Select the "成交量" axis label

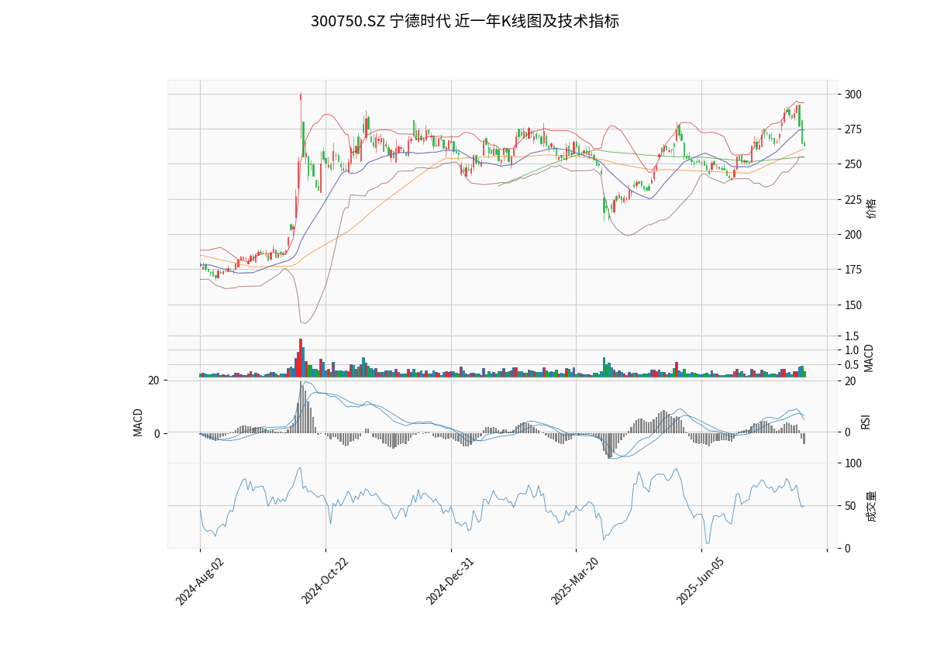pyautogui.click(x=872, y=506)
